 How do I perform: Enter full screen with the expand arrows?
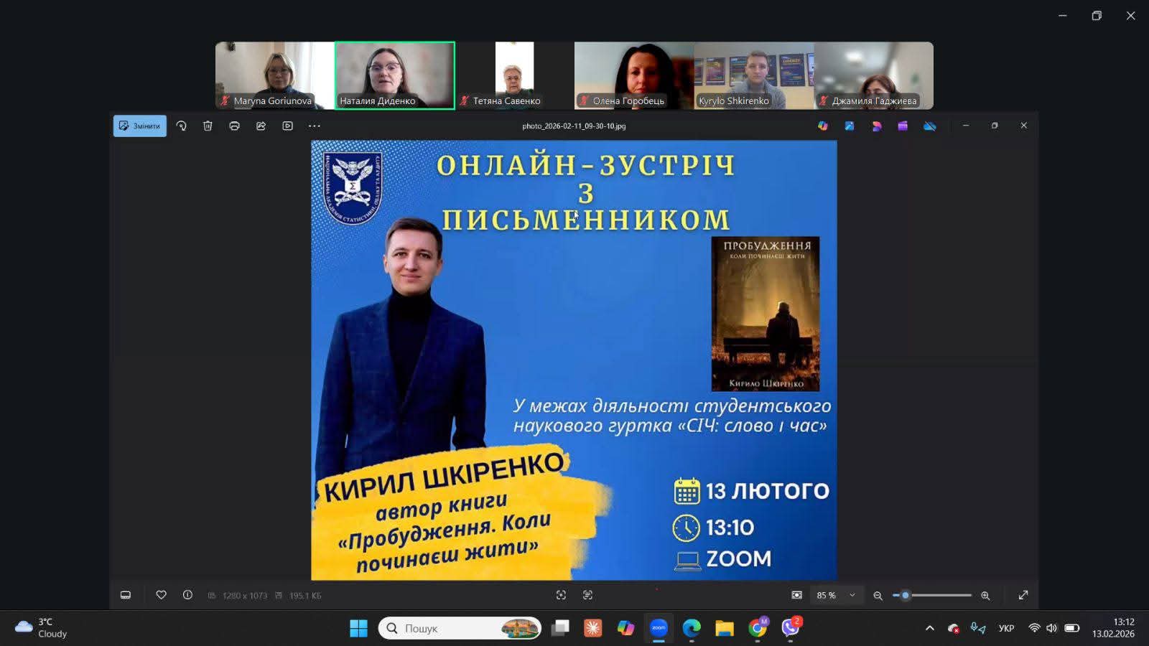pos(1023,595)
